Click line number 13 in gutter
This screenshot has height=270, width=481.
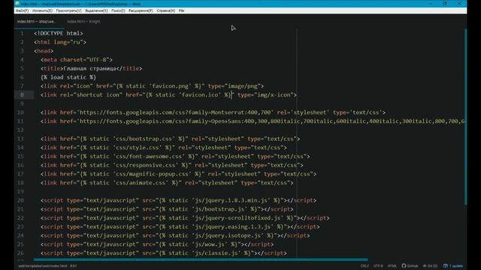pyautogui.click(x=20, y=139)
